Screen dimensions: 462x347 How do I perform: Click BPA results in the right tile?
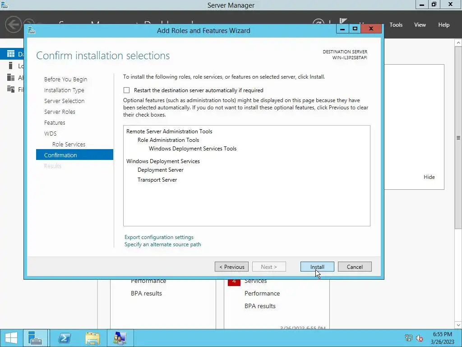point(260,306)
